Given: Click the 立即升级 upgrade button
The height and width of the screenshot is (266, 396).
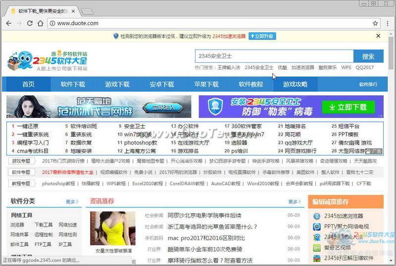Looking at the screenshot, I should pyautogui.click(x=262, y=36).
